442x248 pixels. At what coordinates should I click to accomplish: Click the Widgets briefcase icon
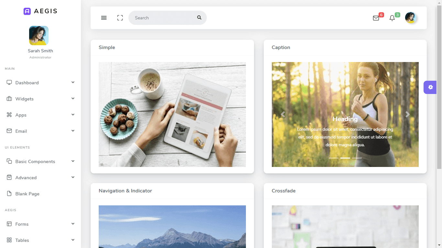(x=9, y=98)
